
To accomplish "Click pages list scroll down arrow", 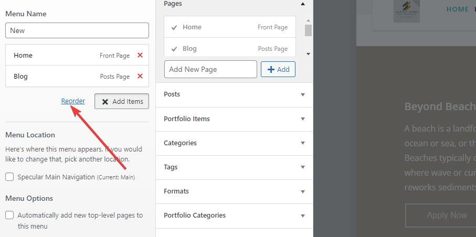I will click(308, 54).
